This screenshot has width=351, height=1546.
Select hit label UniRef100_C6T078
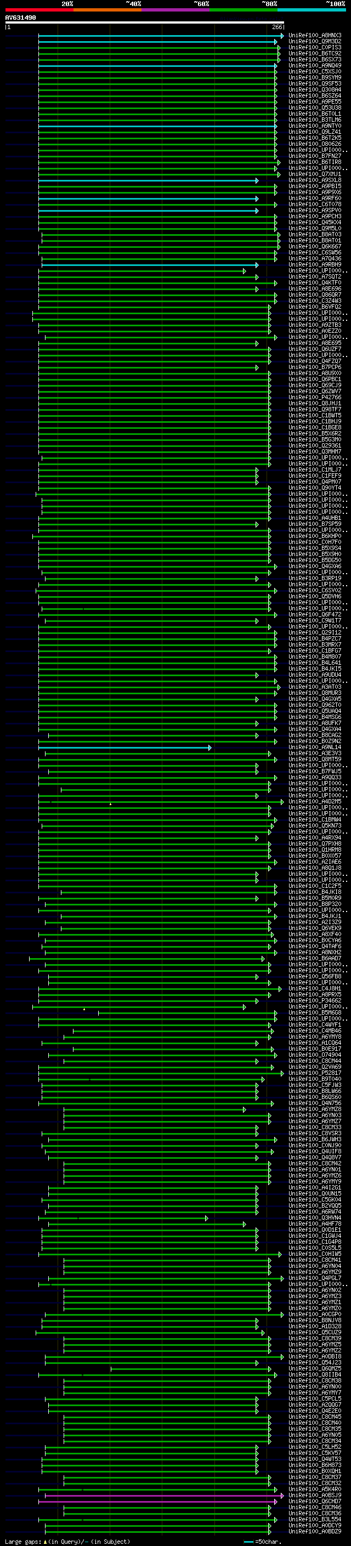[315, 204]
